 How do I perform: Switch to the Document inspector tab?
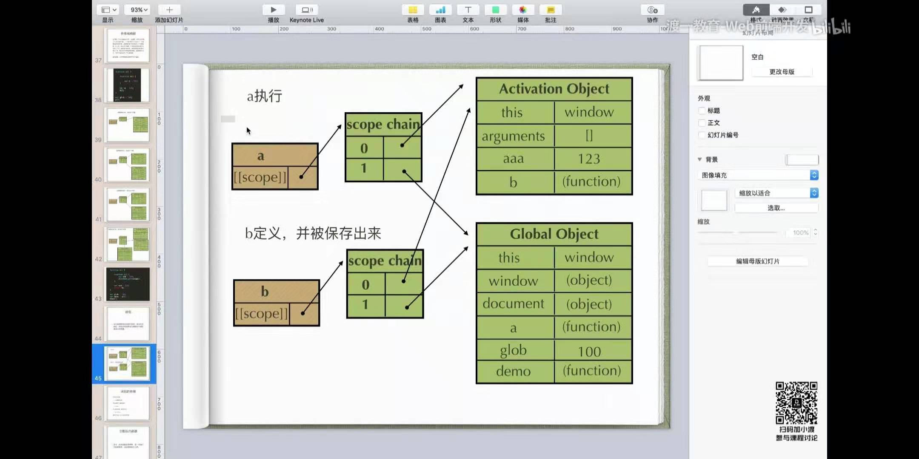coord(808,10)
